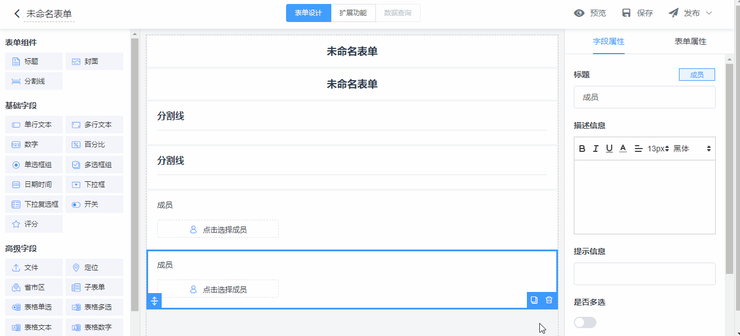Viewport: 740px width, 336px height.
Task: Open the text alignment option in editor
Action: 638,149
